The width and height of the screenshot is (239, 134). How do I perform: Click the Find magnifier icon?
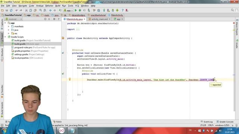point(41,10)
